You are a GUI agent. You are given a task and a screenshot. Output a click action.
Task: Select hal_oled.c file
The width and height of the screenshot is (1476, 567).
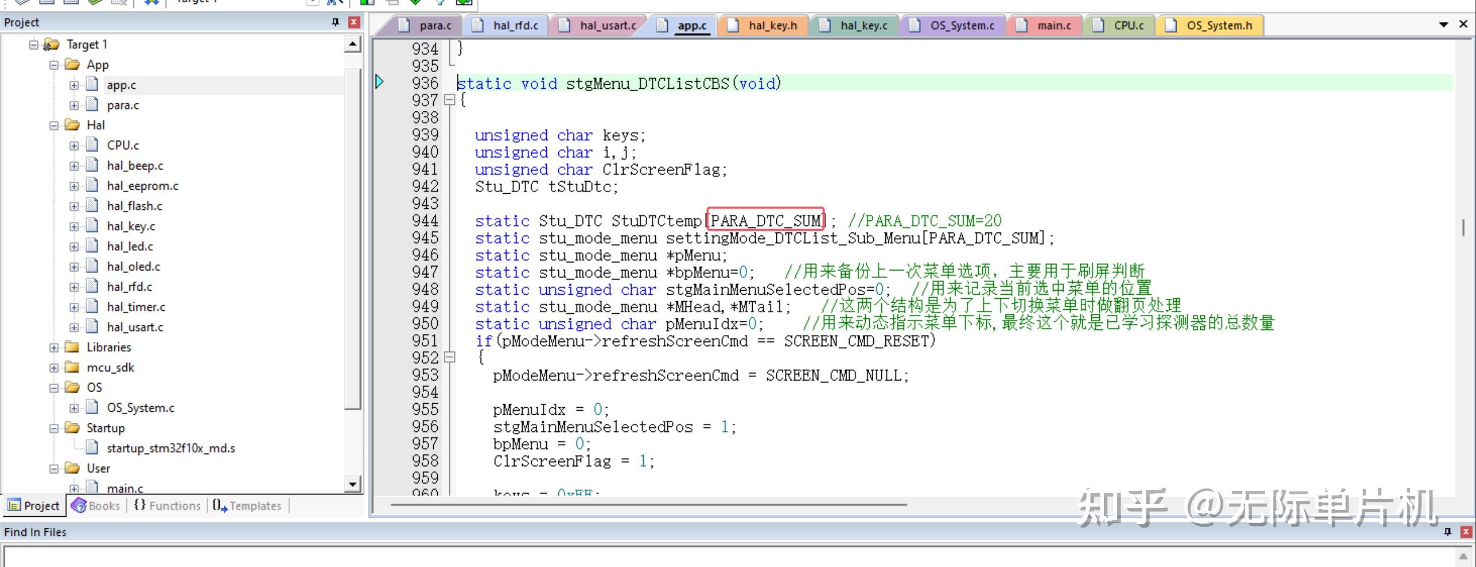133,266
